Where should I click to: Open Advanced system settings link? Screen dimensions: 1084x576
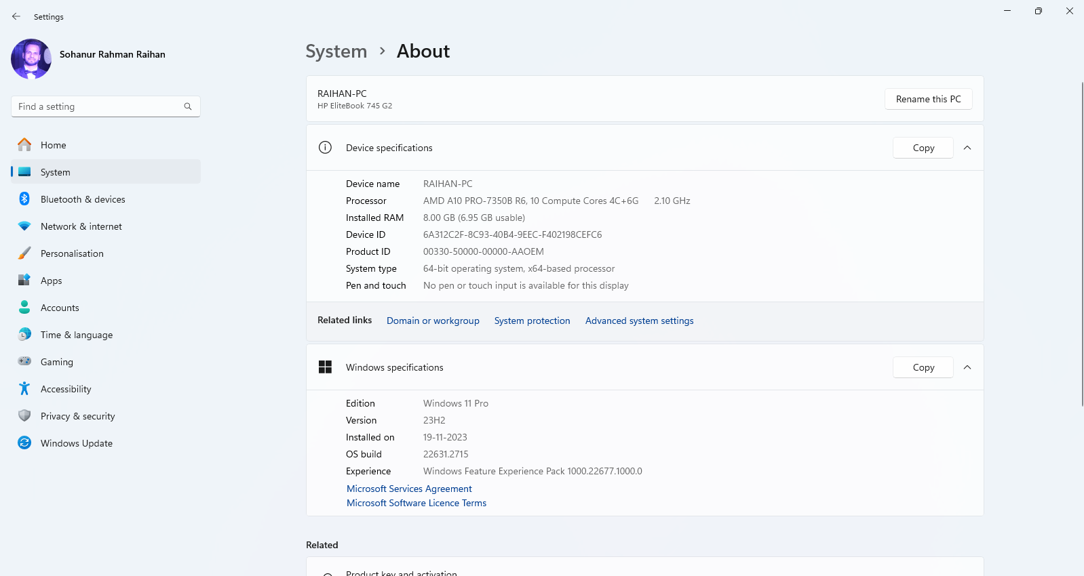(x=639, y=321)
